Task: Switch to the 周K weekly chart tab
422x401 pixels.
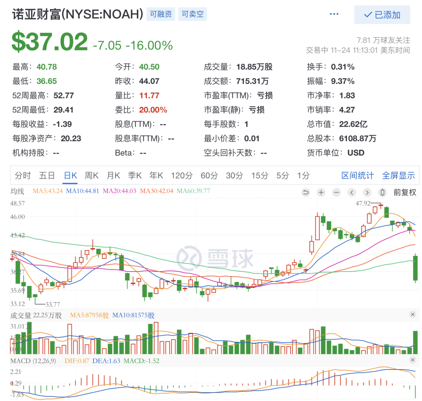Action: (91, 176)
